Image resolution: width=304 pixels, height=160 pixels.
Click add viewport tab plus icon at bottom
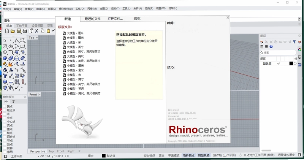(79, 151)
